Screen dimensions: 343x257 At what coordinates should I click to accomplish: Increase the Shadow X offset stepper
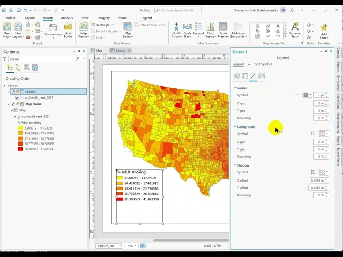coord(326,179)
